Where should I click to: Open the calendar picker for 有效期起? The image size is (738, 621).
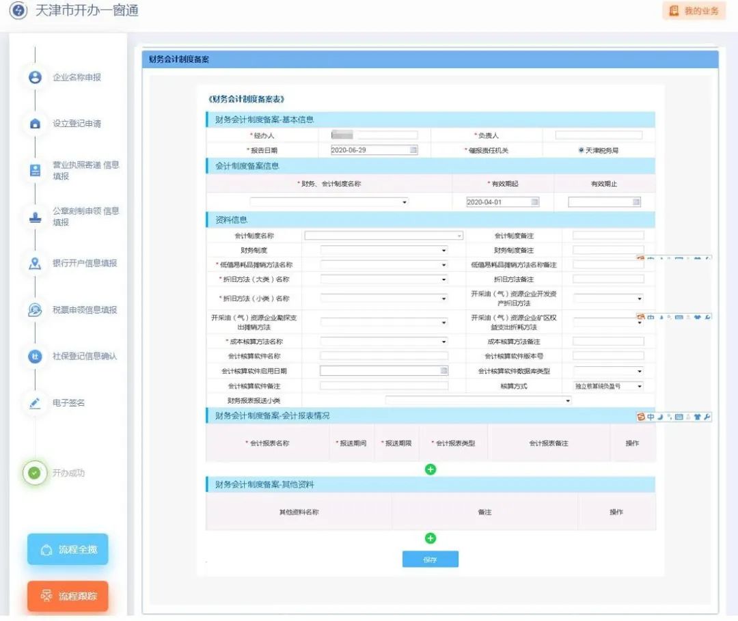point(534,202)
